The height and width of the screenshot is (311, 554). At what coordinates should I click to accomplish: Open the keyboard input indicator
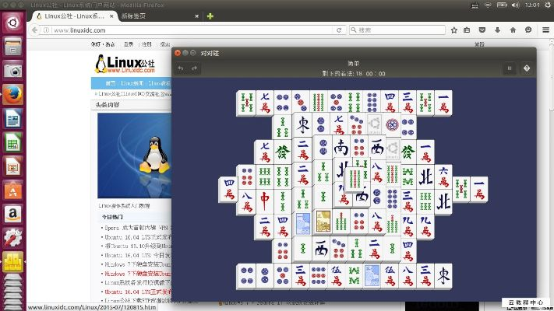click(x=475, y=5)
